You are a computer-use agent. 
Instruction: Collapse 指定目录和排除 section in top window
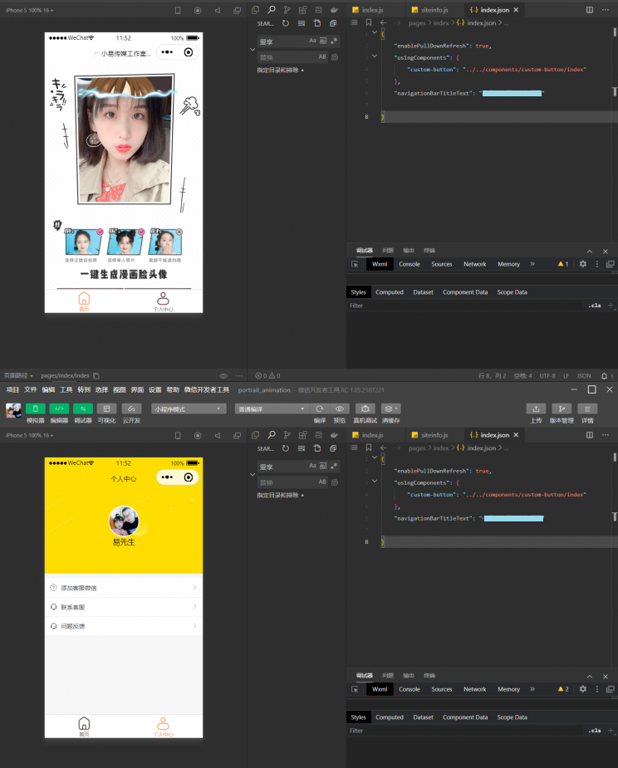[280, 70]
